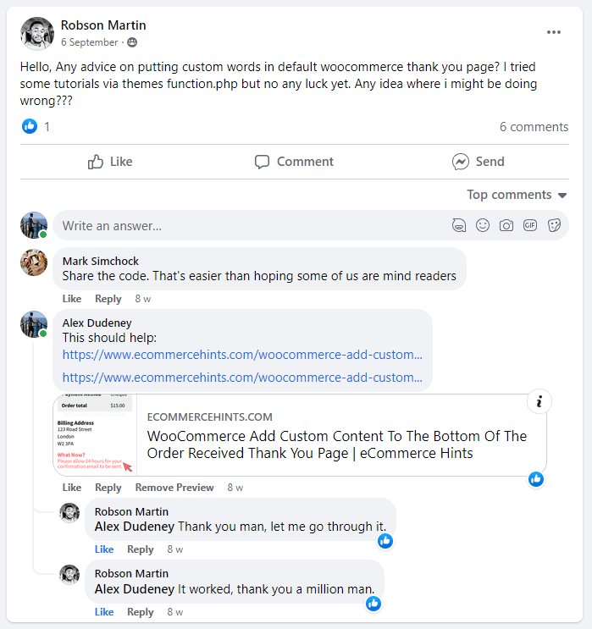Insert a GIF into the answer
The image size is (592, 629).
(x=530, y=225)
